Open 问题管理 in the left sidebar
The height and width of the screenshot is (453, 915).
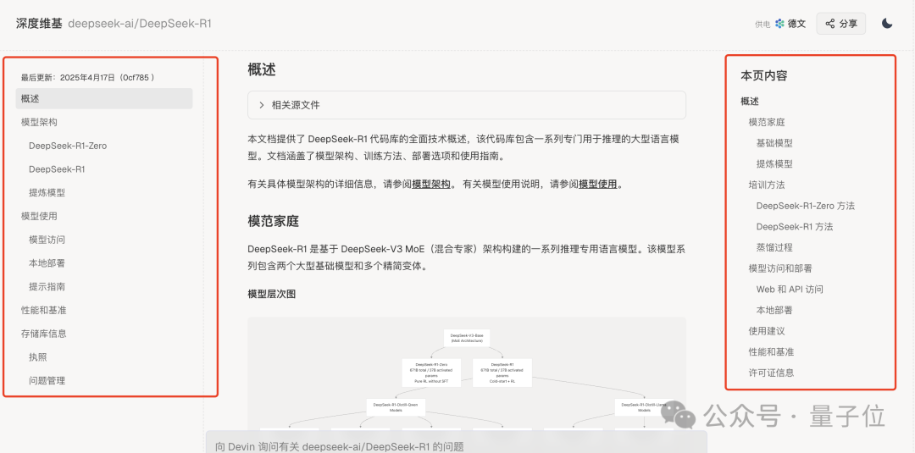coord(47,381)
